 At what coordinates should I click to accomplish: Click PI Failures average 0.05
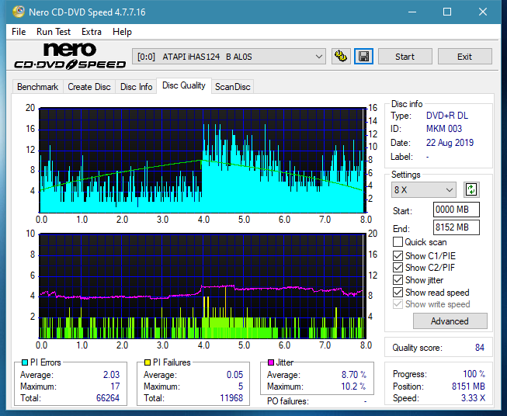[x=234, y=375]
